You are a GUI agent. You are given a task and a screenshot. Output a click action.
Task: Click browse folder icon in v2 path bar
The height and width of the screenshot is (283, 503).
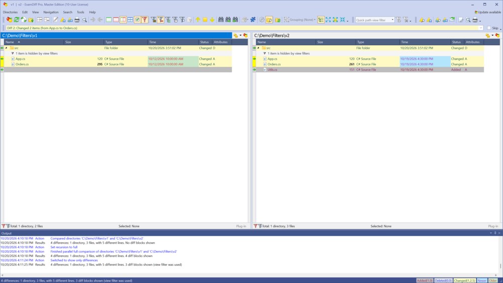487,36
